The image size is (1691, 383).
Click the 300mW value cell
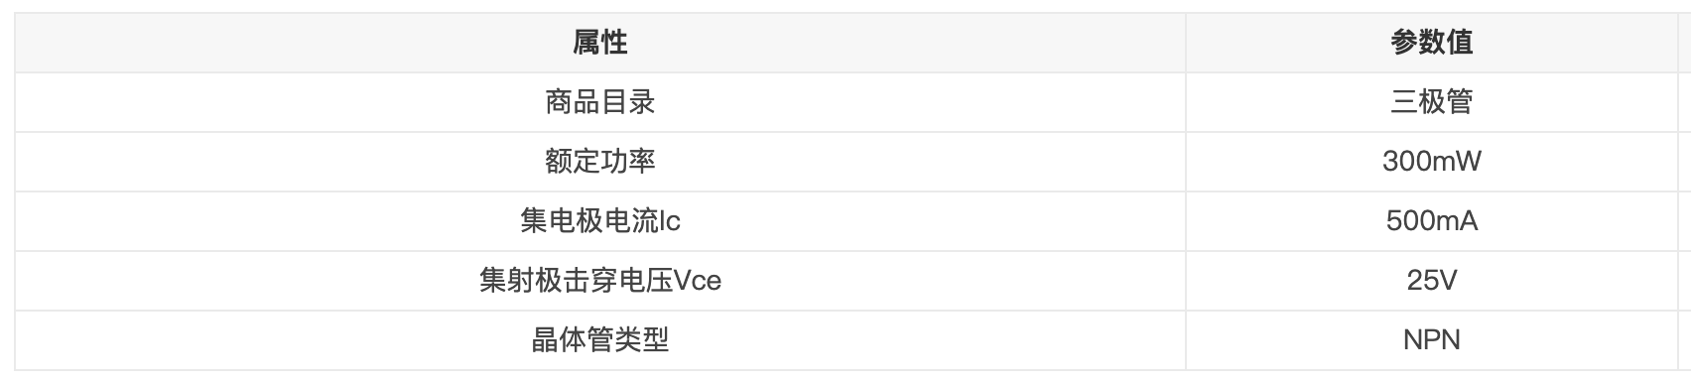pyautogui.click(x=1431, y=162)
